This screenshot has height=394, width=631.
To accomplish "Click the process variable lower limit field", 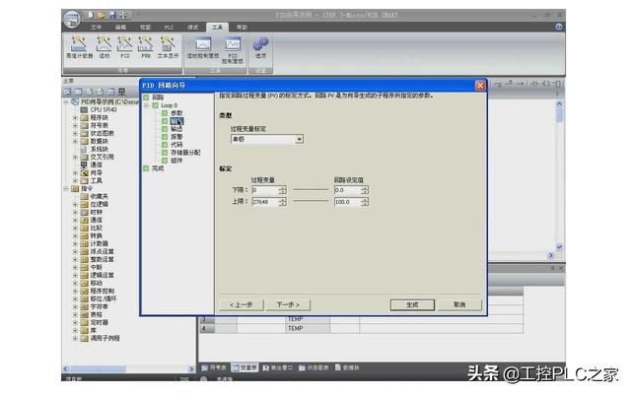I will (x=265, y=190).
